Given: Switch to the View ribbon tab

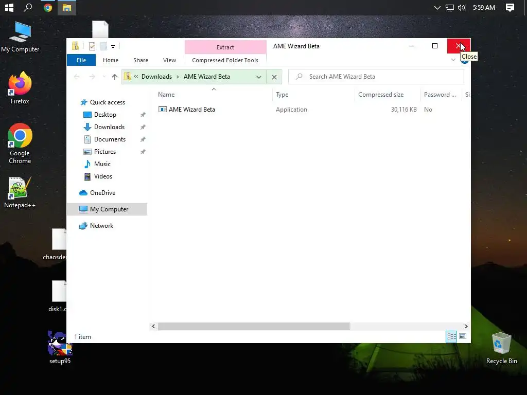Looking at the screenshot, I should pos(169,60).
